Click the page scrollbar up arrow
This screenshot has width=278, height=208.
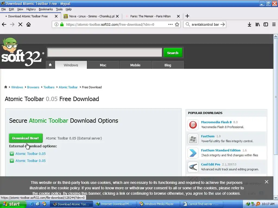[276, 37]
